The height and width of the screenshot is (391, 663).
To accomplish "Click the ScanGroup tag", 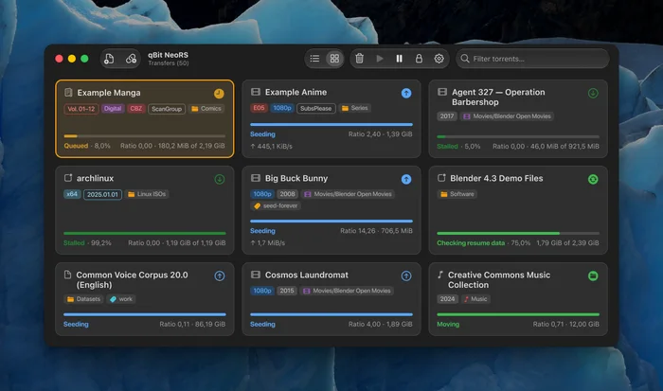I will coord(167,109).
